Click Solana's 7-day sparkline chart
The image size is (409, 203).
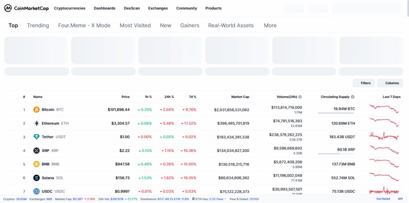(384, 177)
